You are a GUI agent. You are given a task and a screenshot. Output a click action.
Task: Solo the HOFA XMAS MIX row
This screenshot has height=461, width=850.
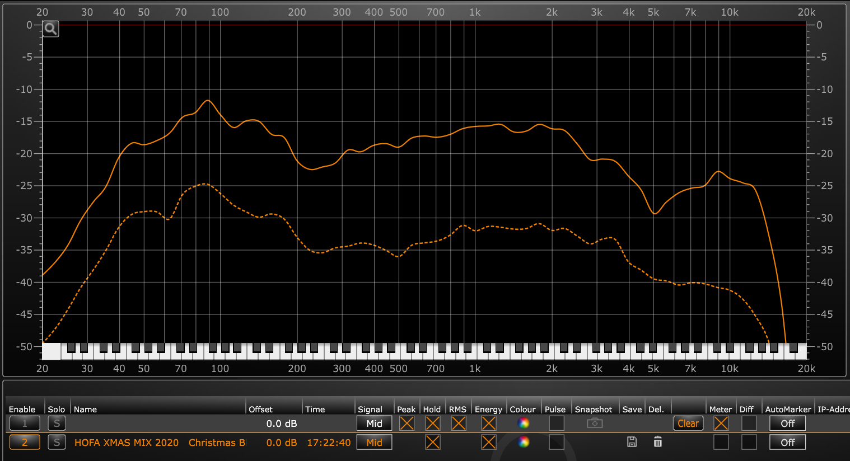tap(57, 443)
